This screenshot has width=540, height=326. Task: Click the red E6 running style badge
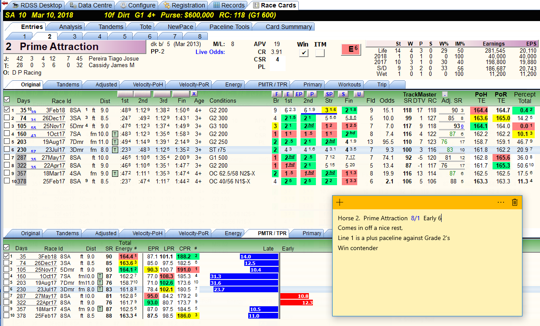pyautogui.click(x=352, y=49)
